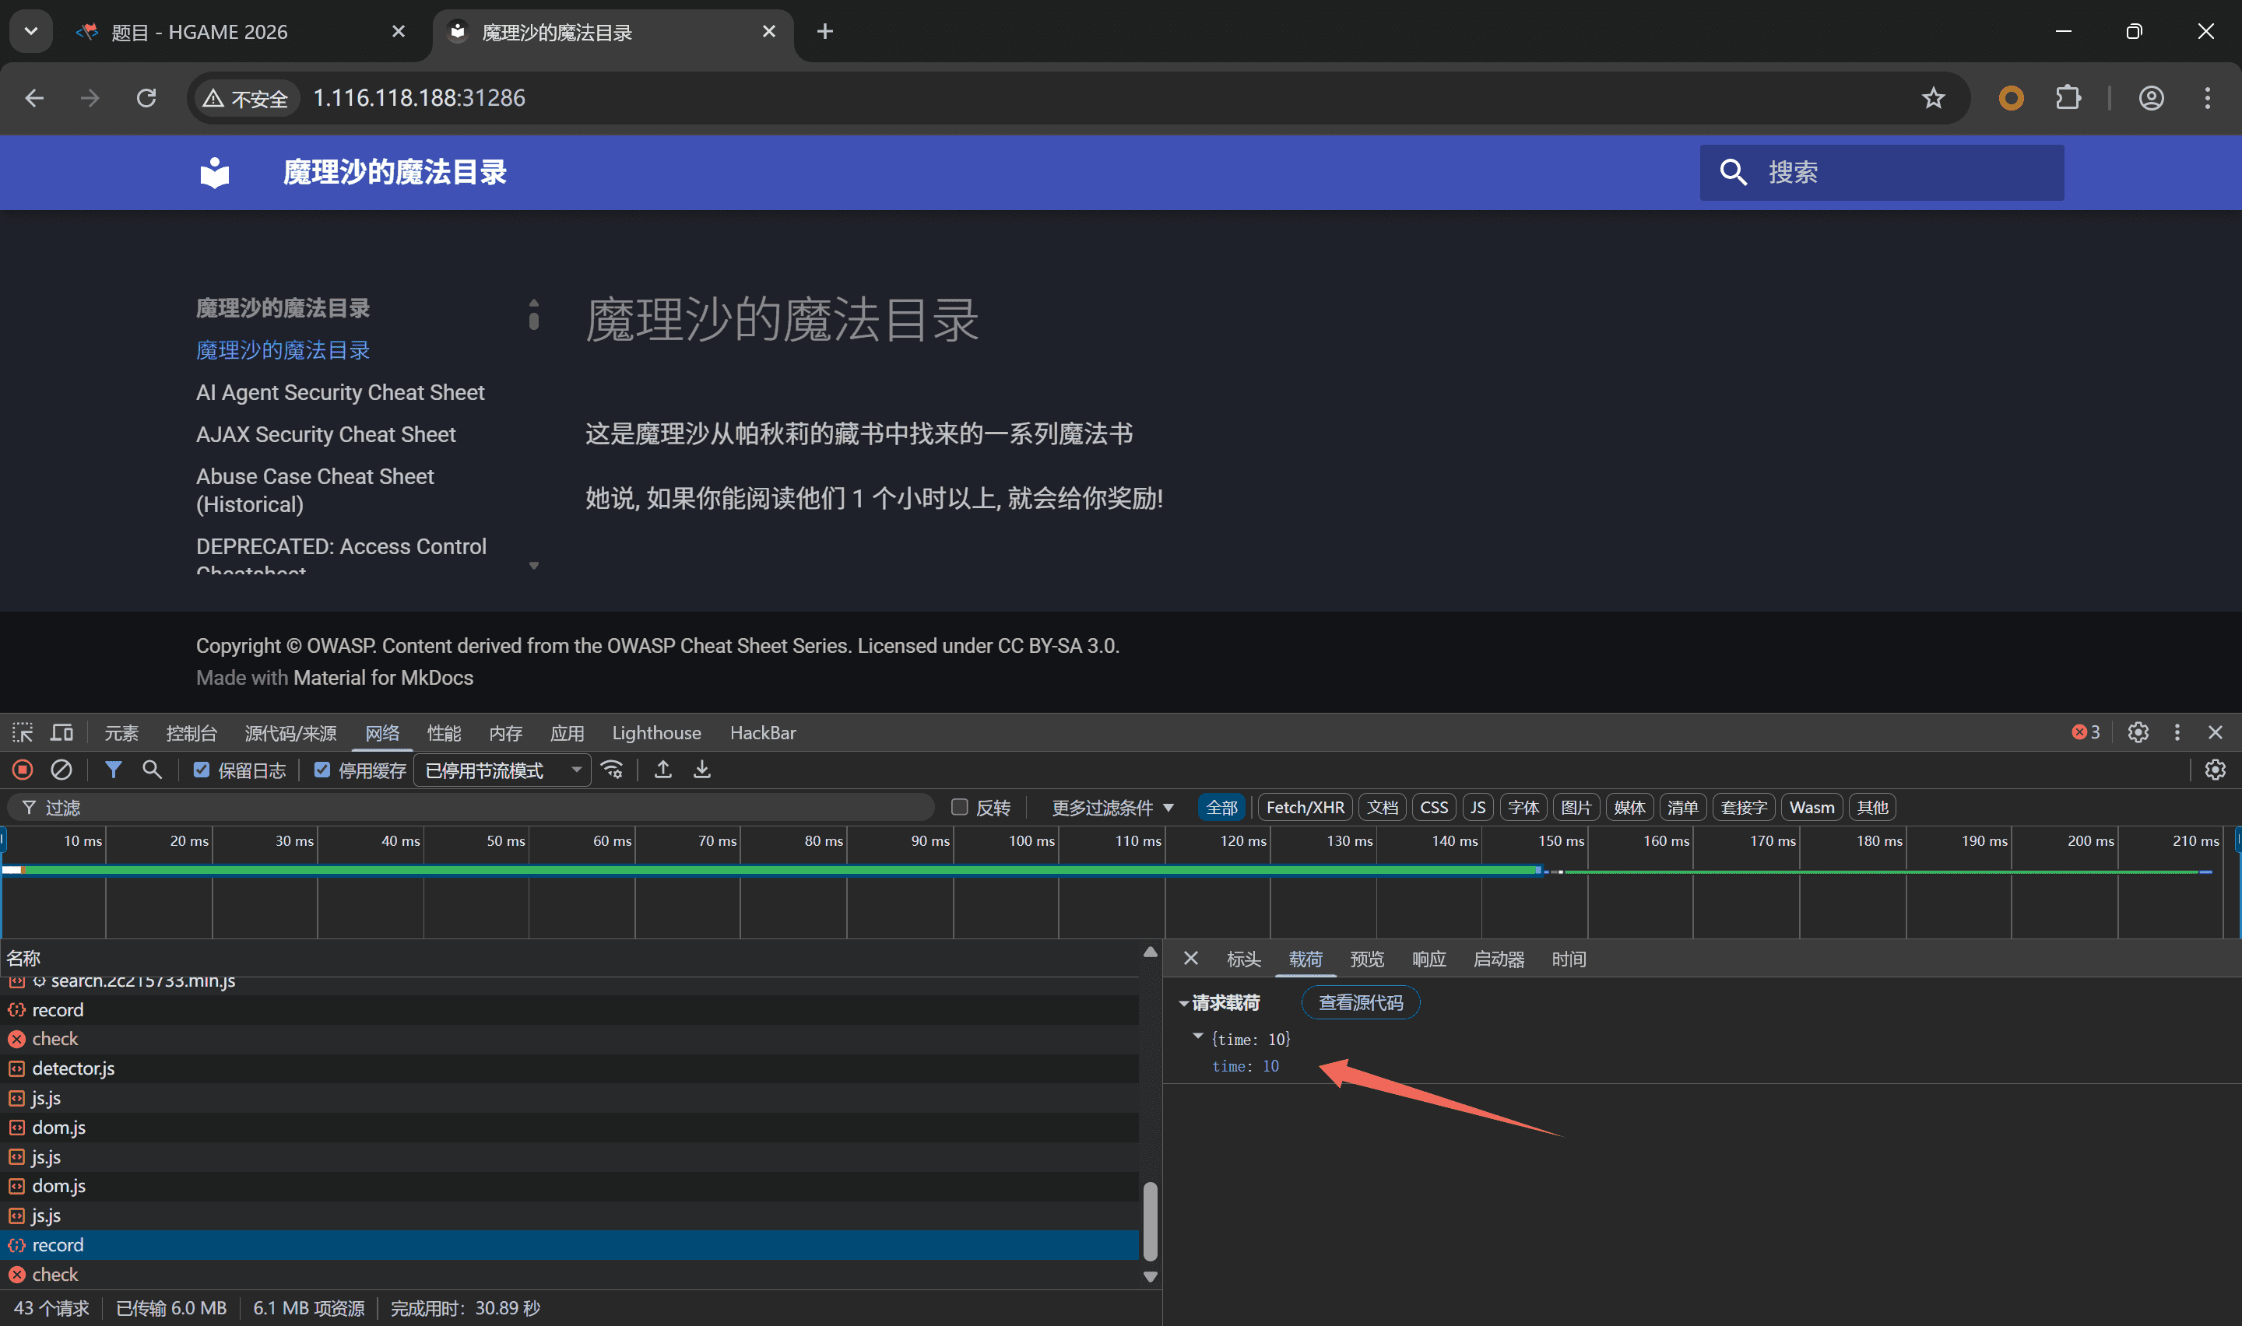The image size is (2242, 1326).
Task: Uncheck the 保留日志 checkbox
Action: tap(202, 770)
